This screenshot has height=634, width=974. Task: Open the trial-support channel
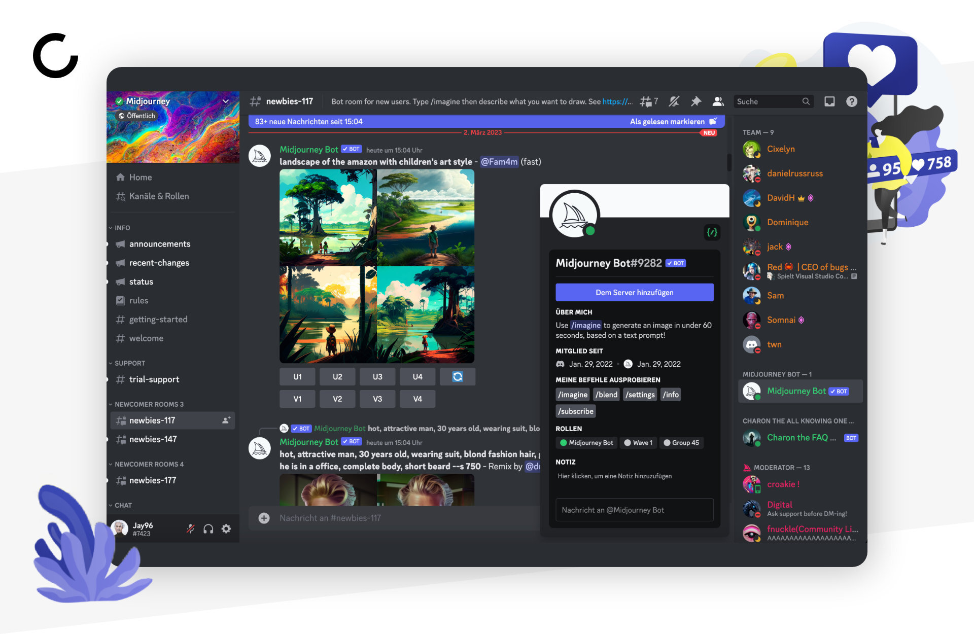[172, 379]
